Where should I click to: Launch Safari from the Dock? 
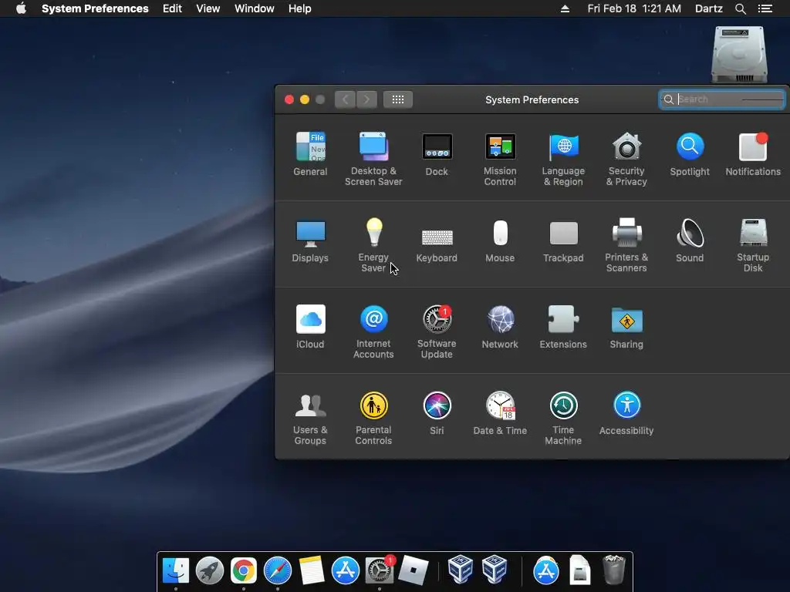[278, 571]
